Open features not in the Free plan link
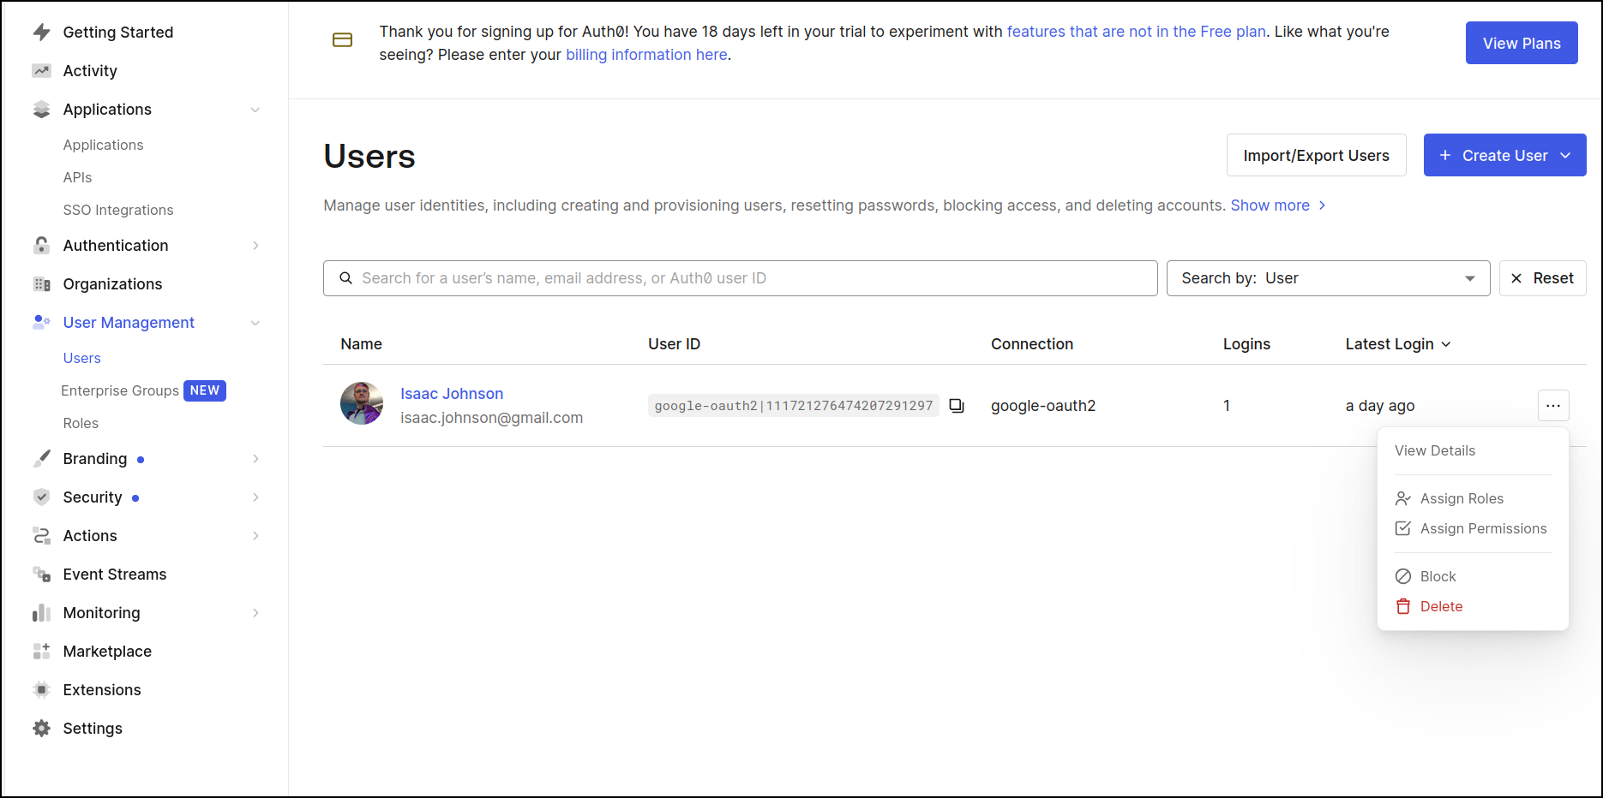 [x=1136, y=32]
